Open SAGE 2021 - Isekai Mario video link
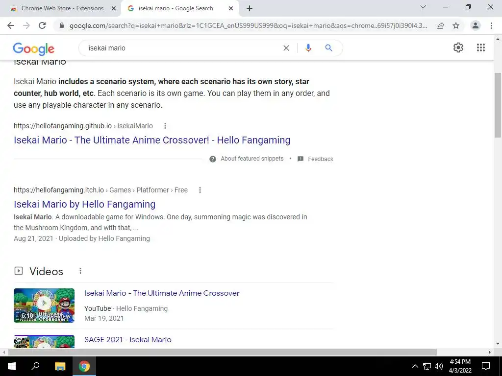502x376 pixels. pyautogui.click(x=128, y=340)
